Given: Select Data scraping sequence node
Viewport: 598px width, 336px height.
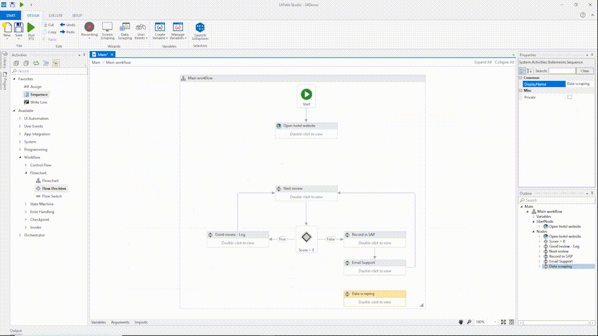Looking at the screenshot, I should pyautogui.click(x=375, y=298).
